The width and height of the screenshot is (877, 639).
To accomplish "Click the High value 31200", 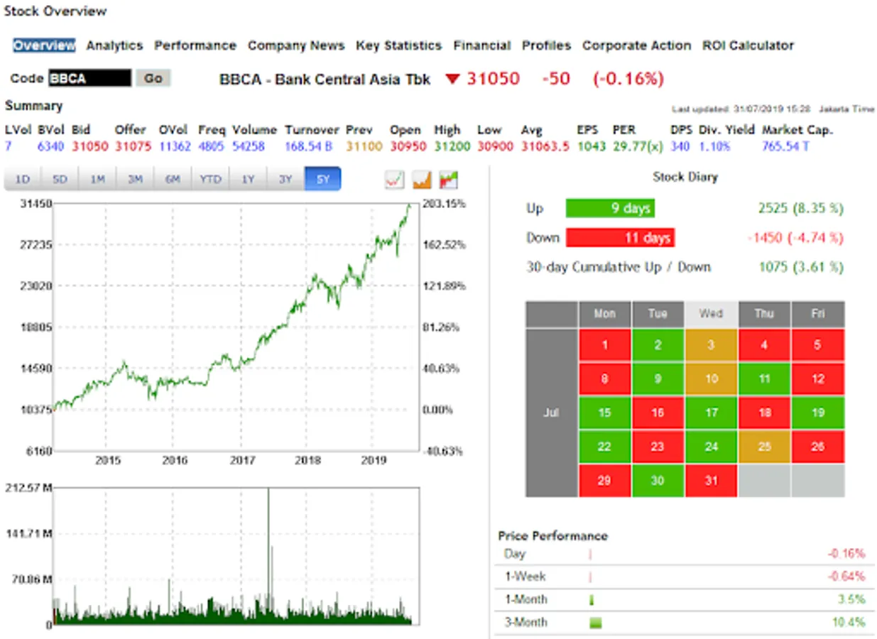I will (x=452, y=146).
